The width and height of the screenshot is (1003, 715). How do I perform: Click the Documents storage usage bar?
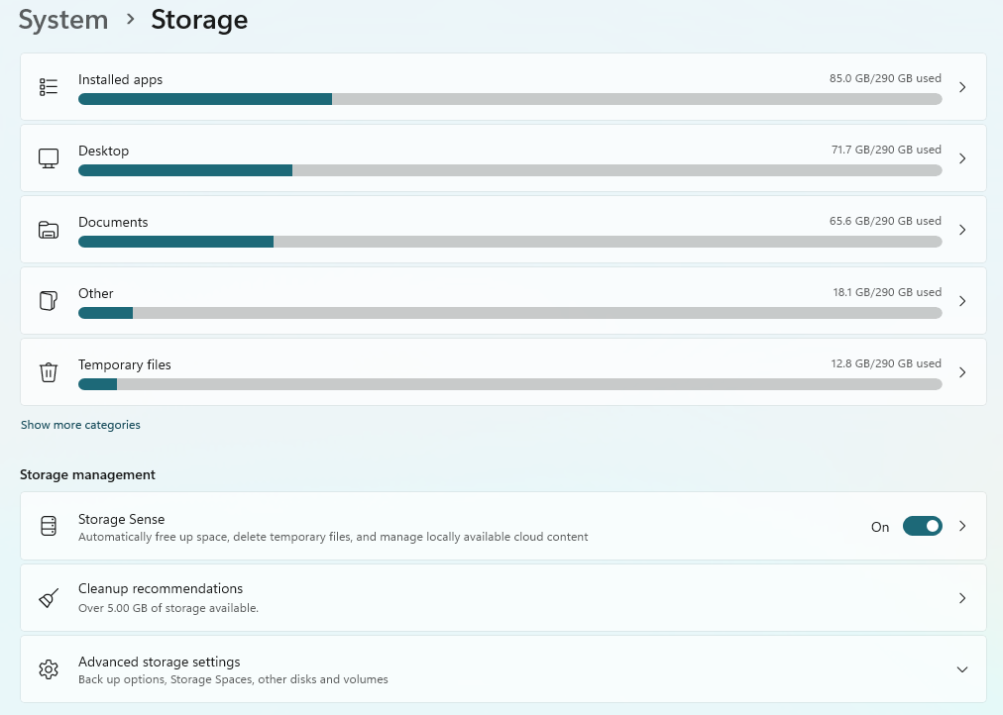(x=509, y=242)
